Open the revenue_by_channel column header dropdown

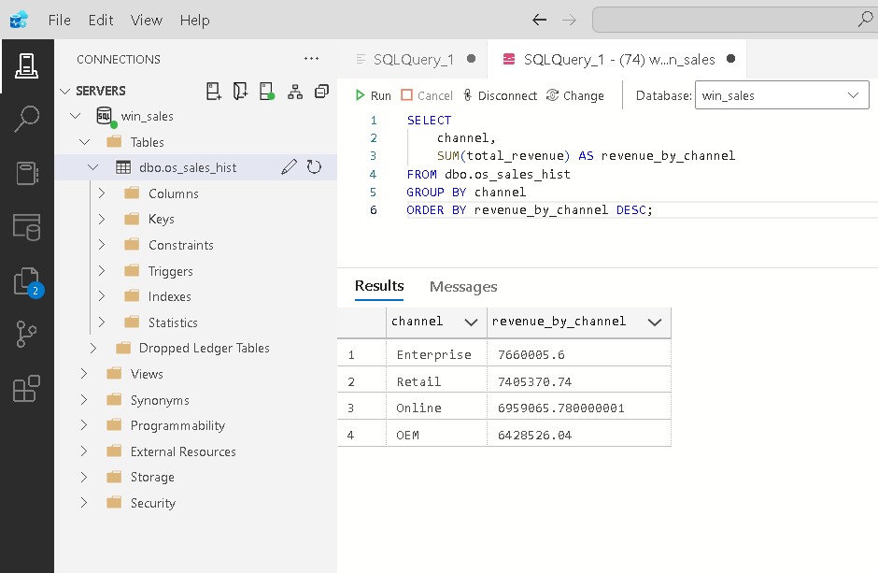(655, 322)
